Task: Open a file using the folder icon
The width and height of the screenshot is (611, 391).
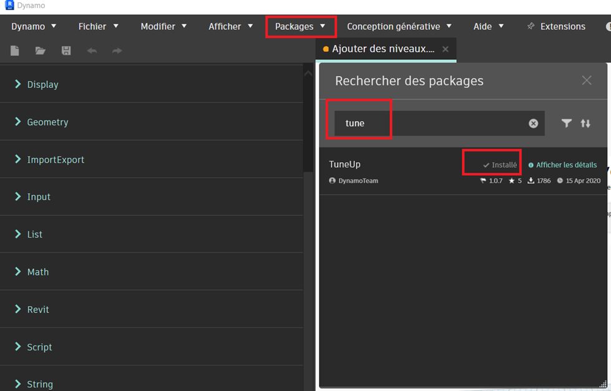Action: click(x=40, y=51)
